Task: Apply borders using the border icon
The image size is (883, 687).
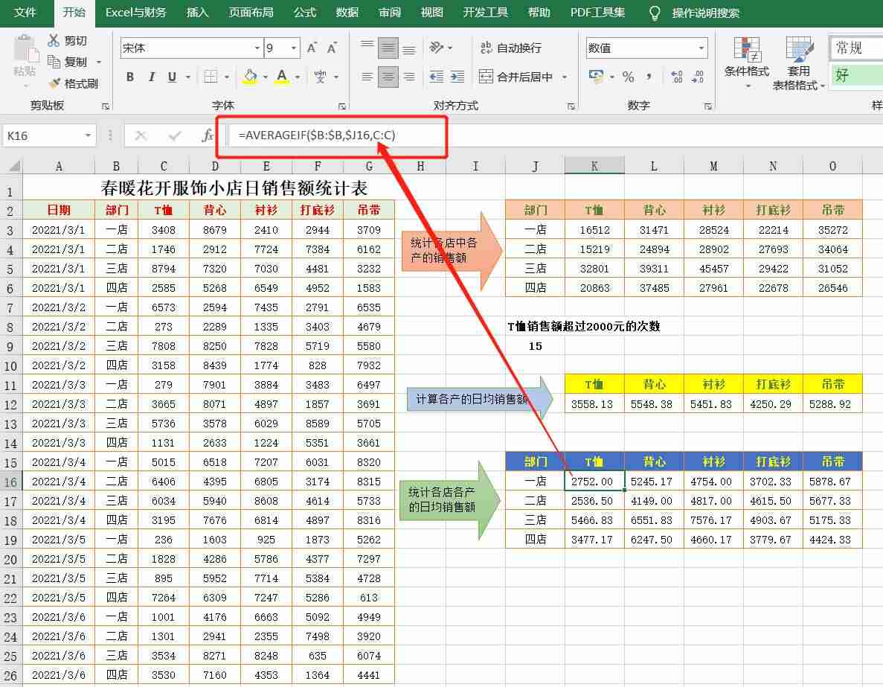Action: pyautogui.click(x=211, y=77)
